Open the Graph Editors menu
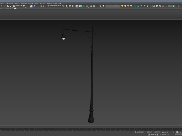The width and height of the screenshot is (182, 136). coord(9,3)
